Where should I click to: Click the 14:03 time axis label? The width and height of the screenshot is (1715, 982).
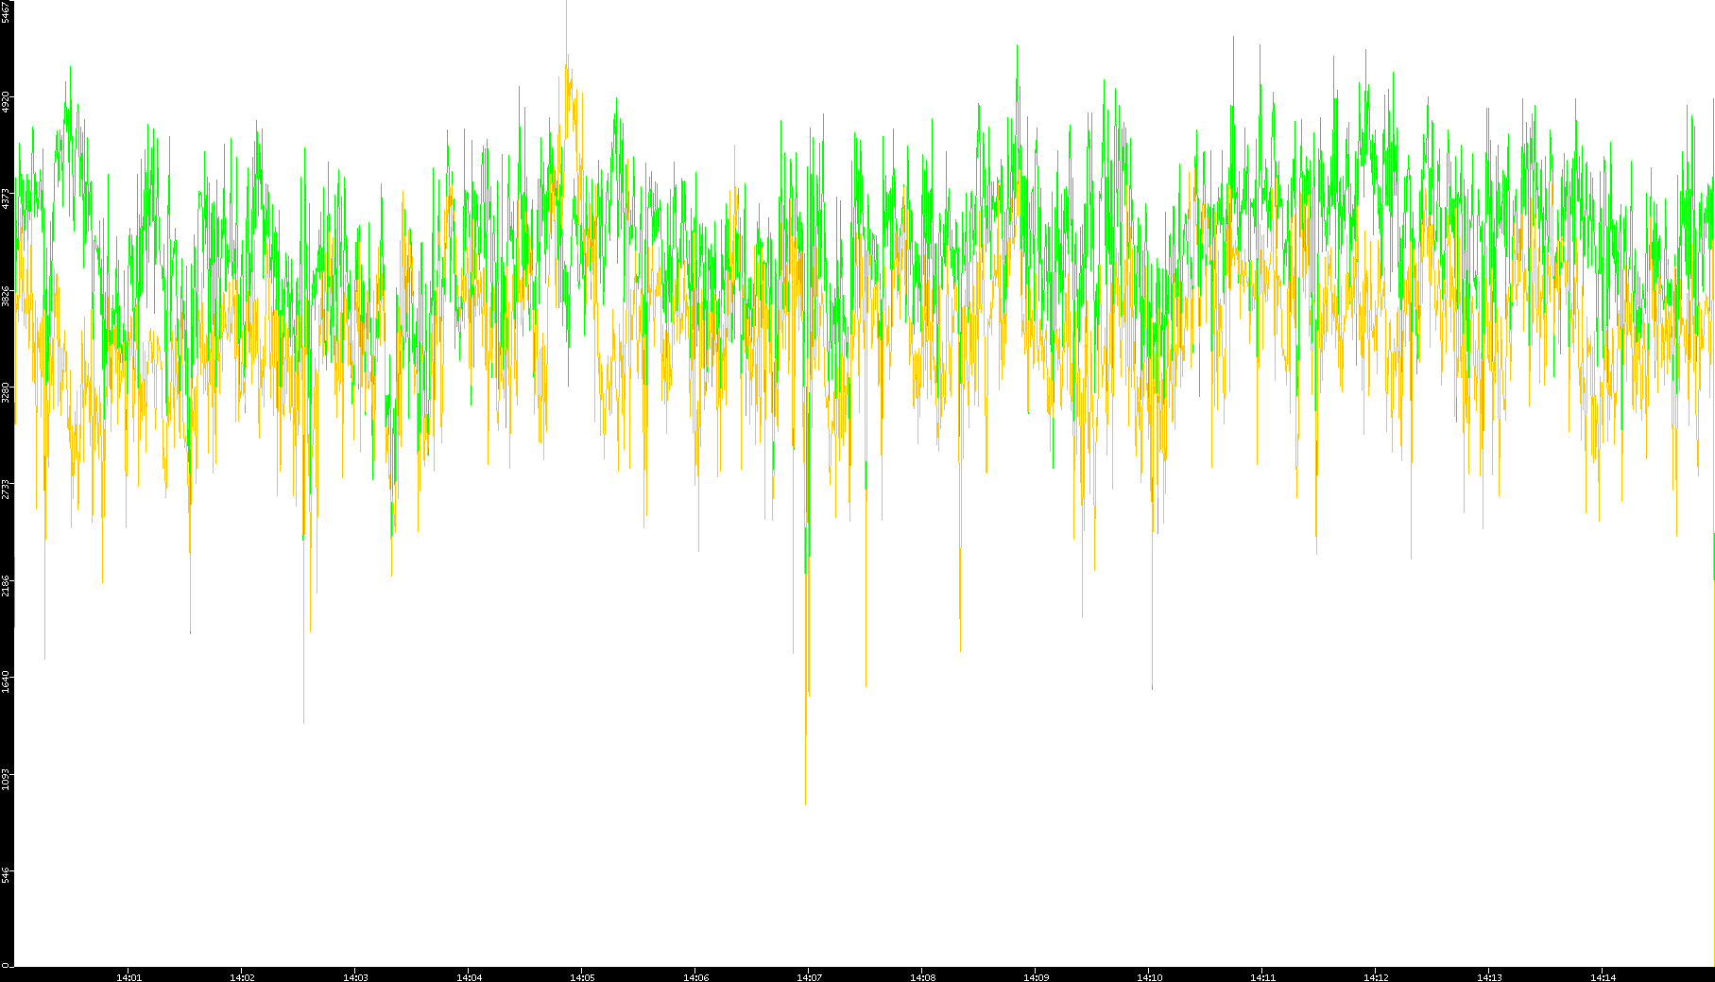tap(355, 977)
